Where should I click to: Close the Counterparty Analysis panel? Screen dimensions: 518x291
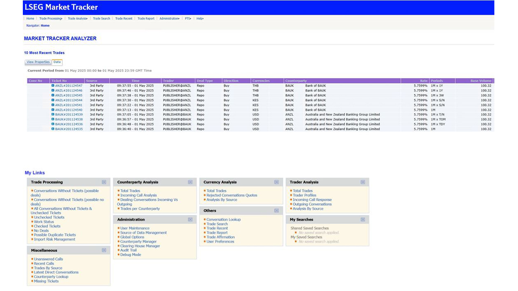pos(190,182)
